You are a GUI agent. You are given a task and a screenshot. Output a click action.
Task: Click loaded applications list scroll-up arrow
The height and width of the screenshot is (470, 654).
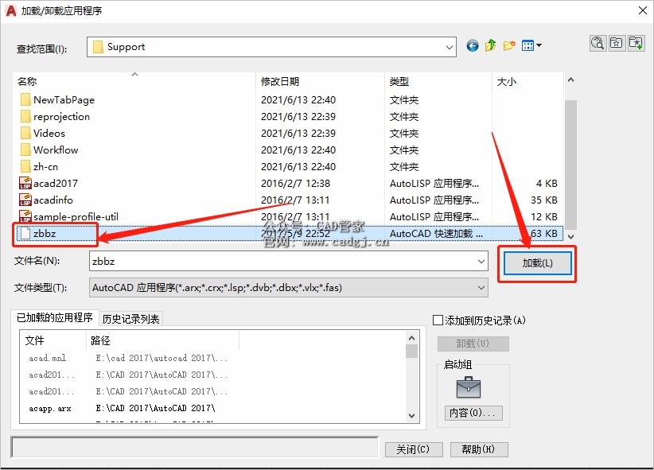coord(411,338)
